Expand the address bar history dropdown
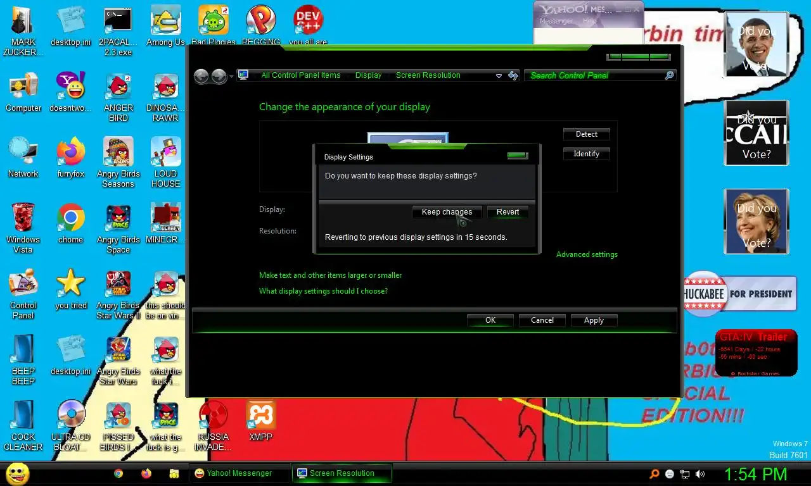Image resolution: width=811 pixels, height=486 pixels. tap(499, 76)
